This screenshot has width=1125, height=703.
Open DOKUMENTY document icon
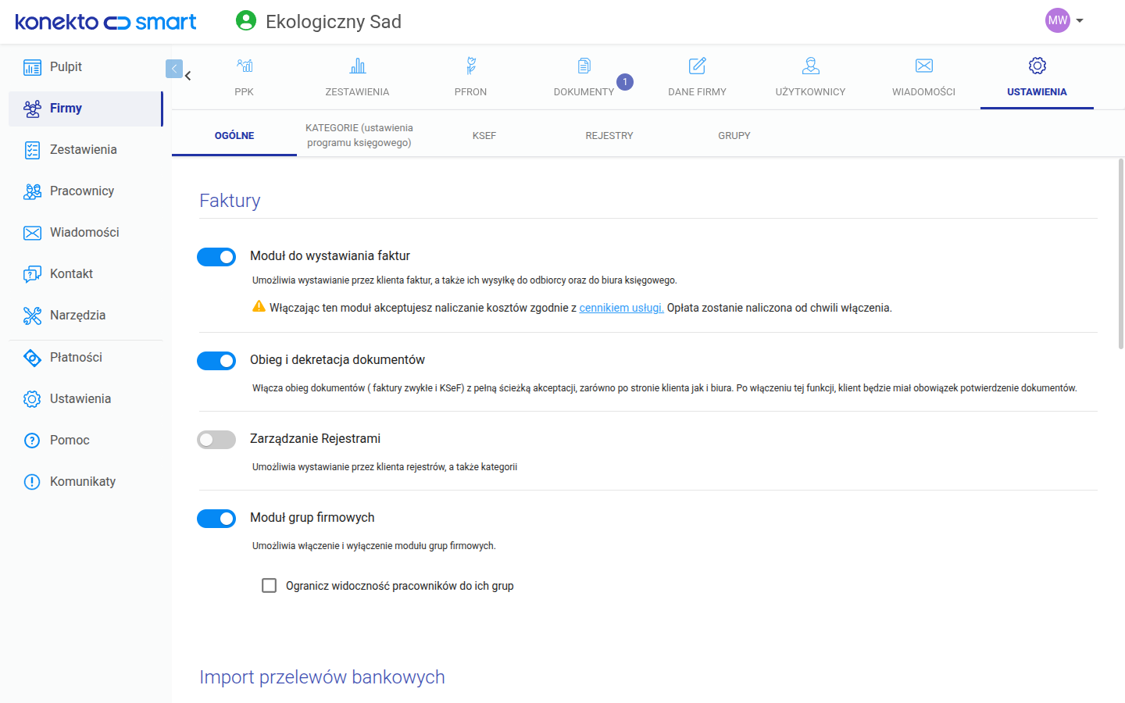tap(584, 66)
